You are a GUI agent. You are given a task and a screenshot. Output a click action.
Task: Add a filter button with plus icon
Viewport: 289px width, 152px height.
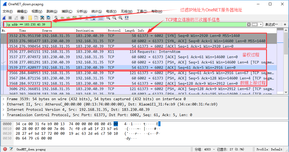(285, 24)
